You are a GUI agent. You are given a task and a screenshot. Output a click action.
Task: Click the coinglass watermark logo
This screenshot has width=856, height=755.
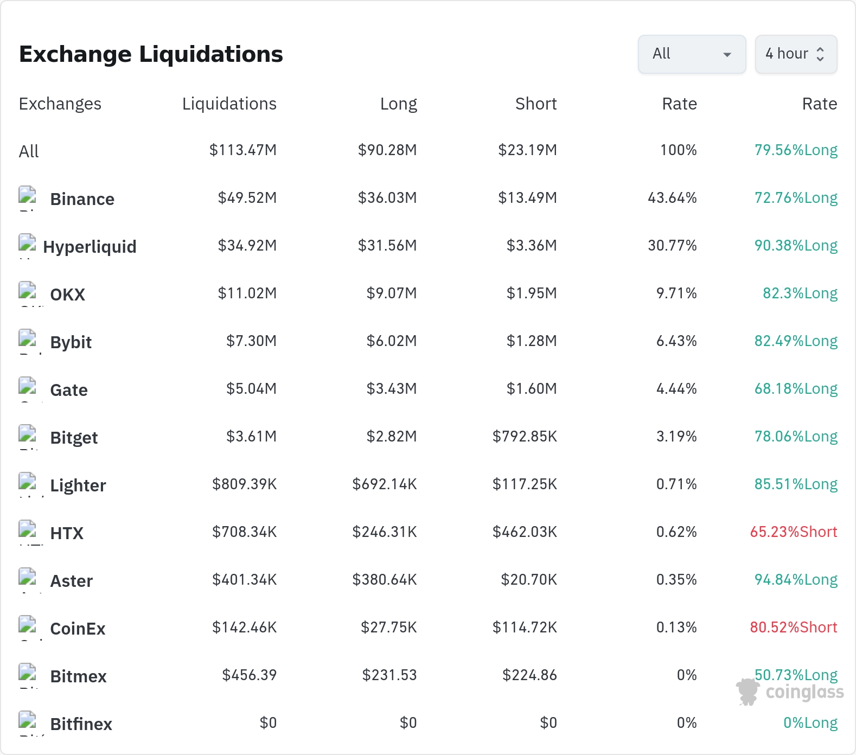pos(790,692)
